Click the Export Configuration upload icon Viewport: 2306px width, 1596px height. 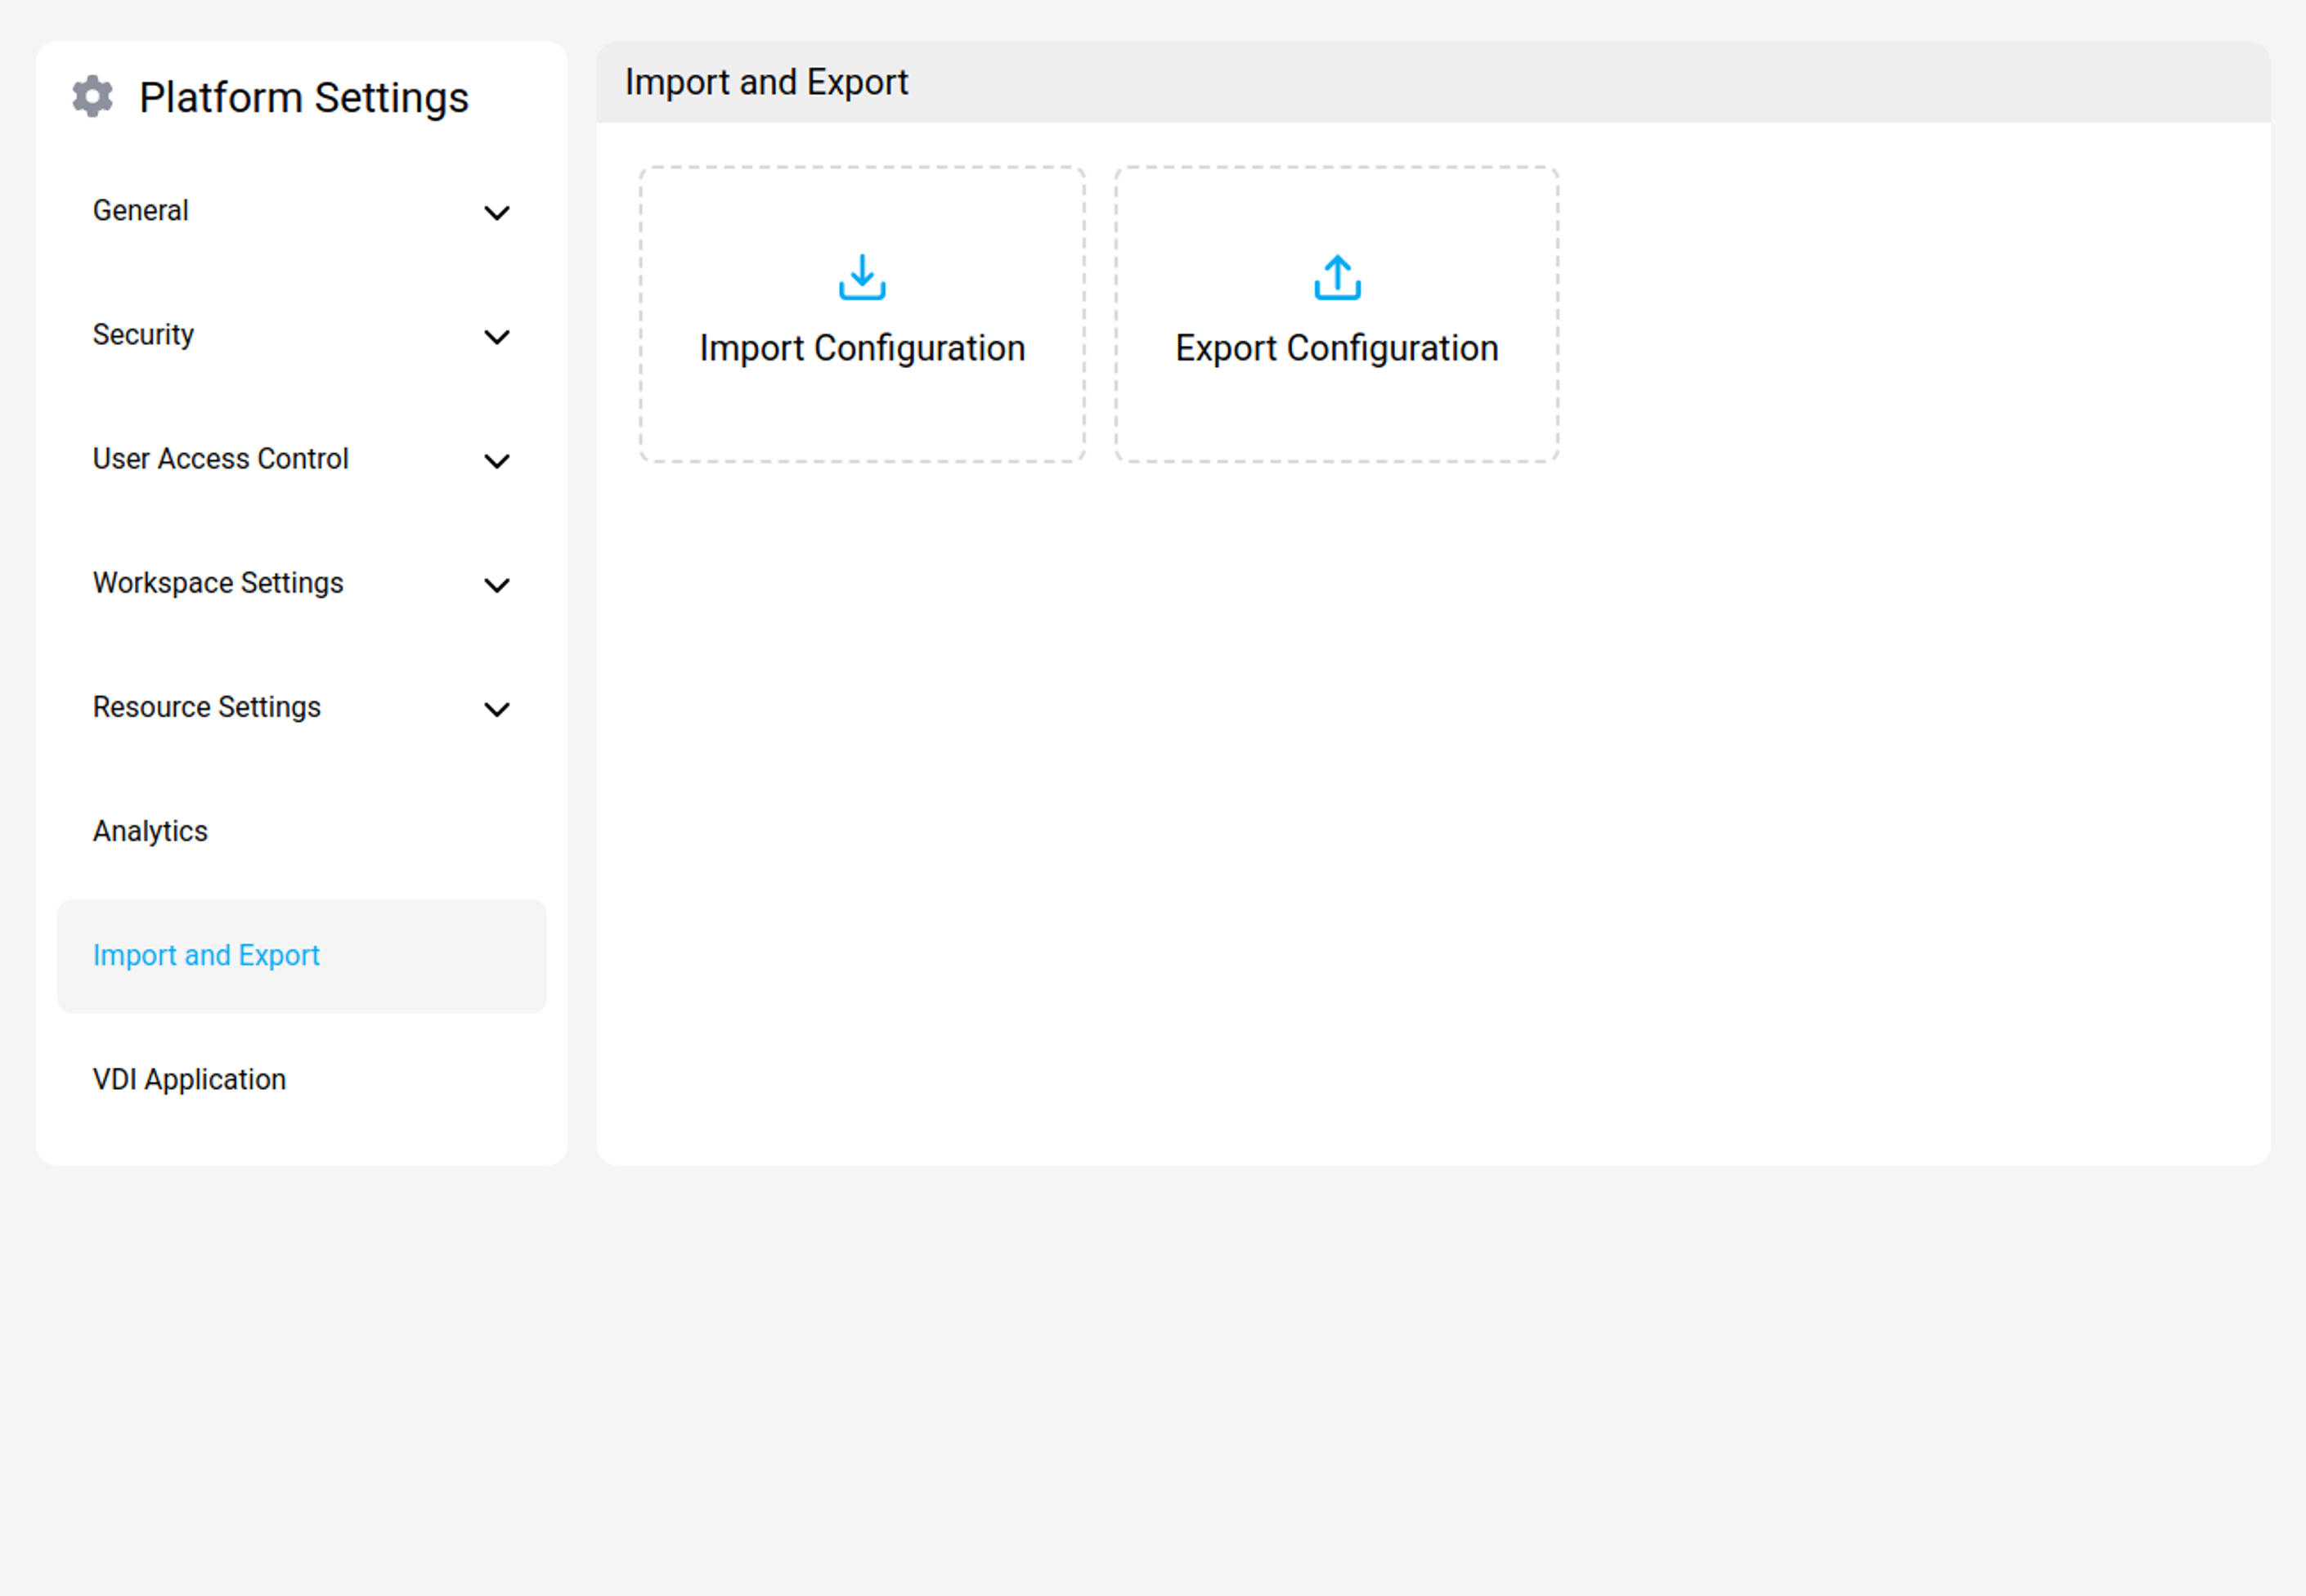click(x=1336, y=278)
